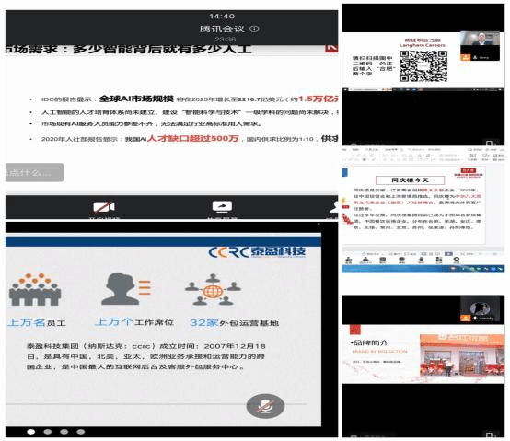Tap the 说点什么 chat input box
The height and width of the screenshot is (441, 510).
click(34, 172)
